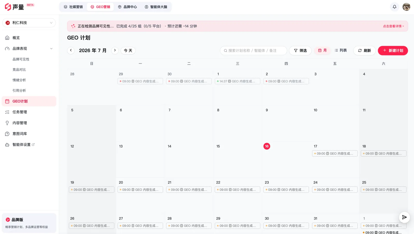Image resolution: width=414 pixels, height=234 pixels.
Task: Open the 利仁科技 brand dropdown
Action: coord(29,23)
